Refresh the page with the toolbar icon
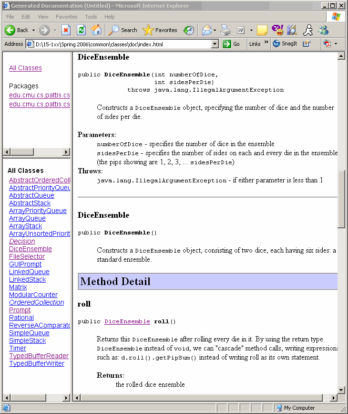This screenshot has width=348, height=414. [81, 30]
